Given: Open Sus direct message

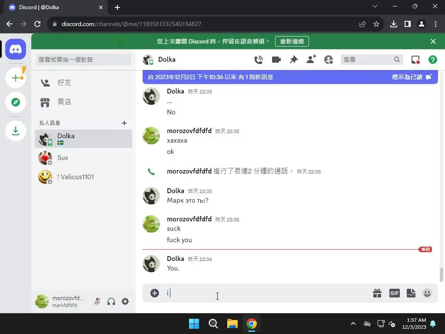Looking at the screenshot, I should point(83,158).
